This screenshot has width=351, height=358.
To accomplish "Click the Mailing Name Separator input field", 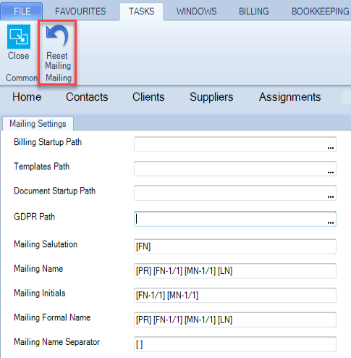I will 235,344.
